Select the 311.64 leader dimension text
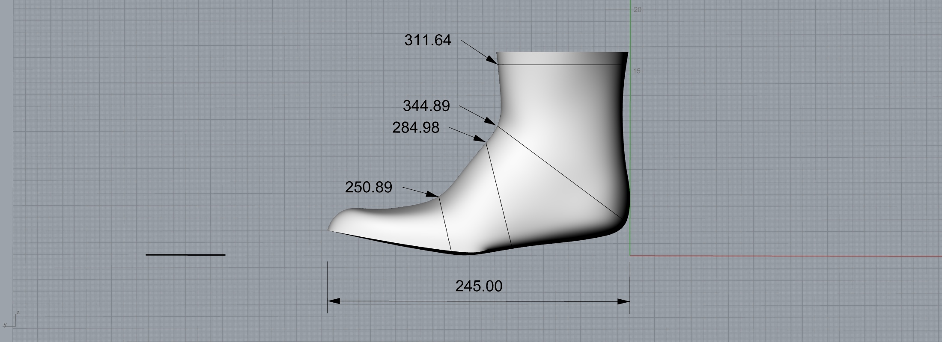 coord(428,41)
